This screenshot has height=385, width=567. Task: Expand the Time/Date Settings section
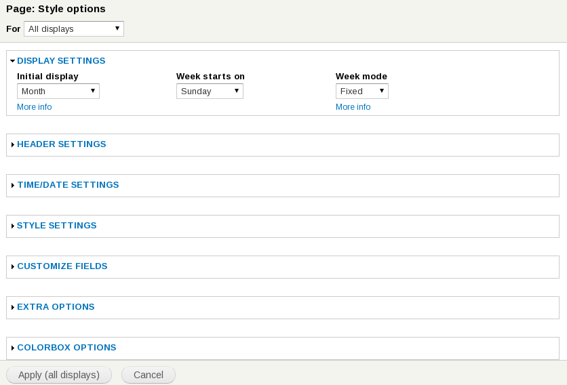(68, 185)
